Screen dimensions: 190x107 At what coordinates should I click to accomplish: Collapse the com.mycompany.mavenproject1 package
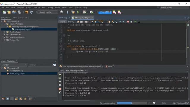tap(7, 26)
